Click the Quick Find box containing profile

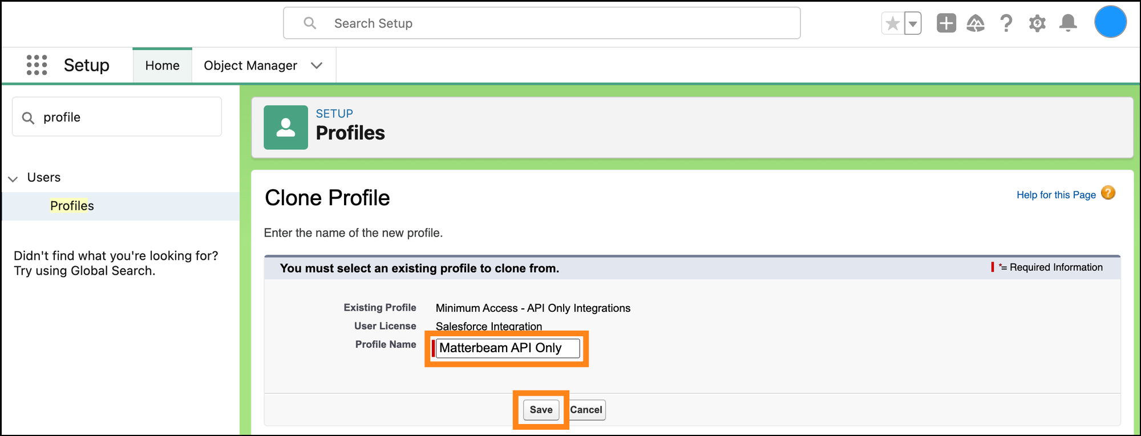(117, 117)
